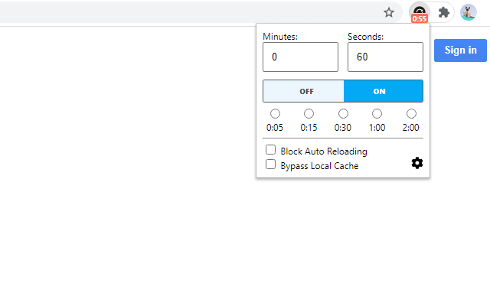Open extension settings gear icon
Viewport: 490px width, 306px height.
tap(417, 163)
